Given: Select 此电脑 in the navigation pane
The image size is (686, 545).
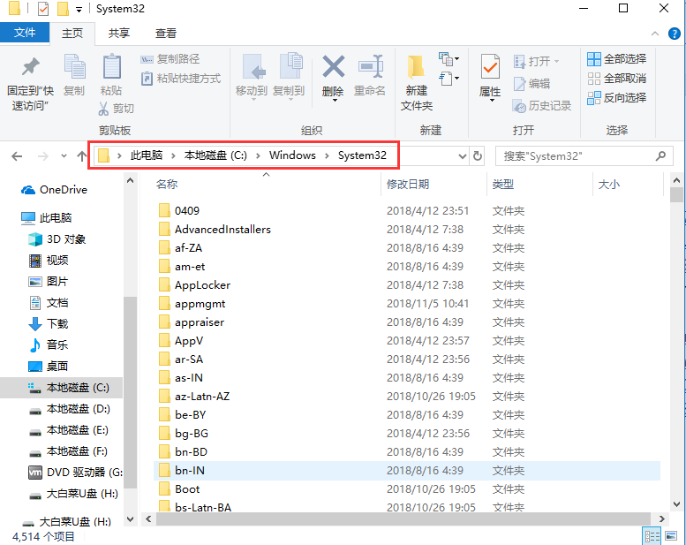Looking at the screenshot, I should coord(47,218).
